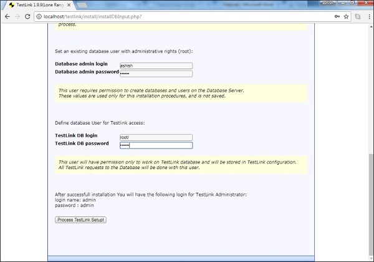Close the TestLink browser tab

coord(70,4)
